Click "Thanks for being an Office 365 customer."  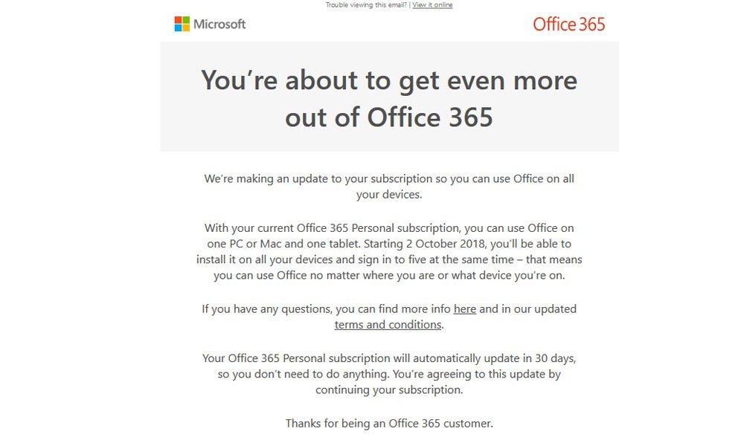point(389,423)
